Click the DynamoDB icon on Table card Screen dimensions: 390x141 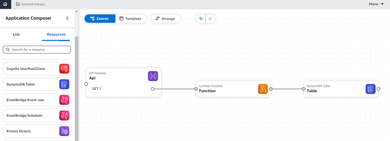(370, 89)
